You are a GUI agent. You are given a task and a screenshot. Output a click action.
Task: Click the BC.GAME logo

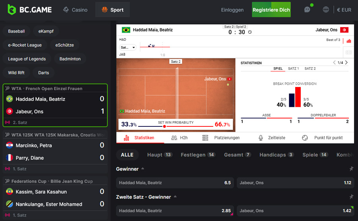(x=29, y=10)
